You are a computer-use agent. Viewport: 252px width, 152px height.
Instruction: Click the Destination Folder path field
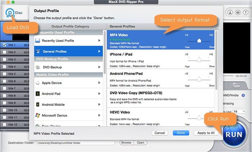[x=75, y=143]
